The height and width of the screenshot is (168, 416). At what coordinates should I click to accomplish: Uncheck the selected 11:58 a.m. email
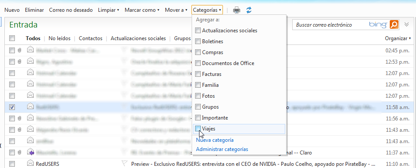point(12,107)
